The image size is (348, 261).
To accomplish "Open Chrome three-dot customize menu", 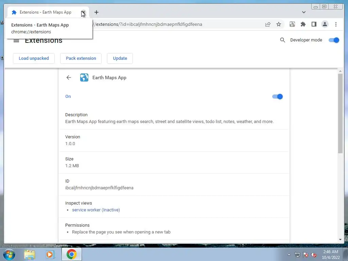I will coord(336,24).
